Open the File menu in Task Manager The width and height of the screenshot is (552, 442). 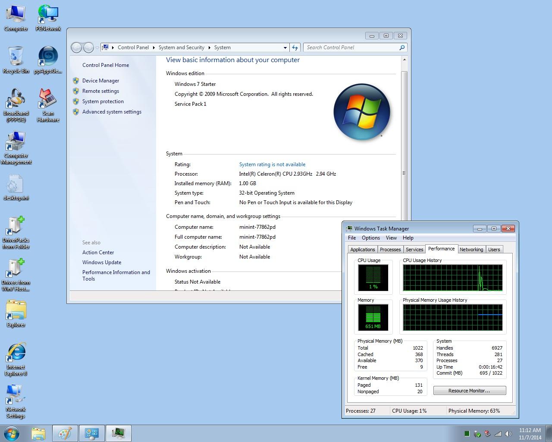(x=352, y=238)
